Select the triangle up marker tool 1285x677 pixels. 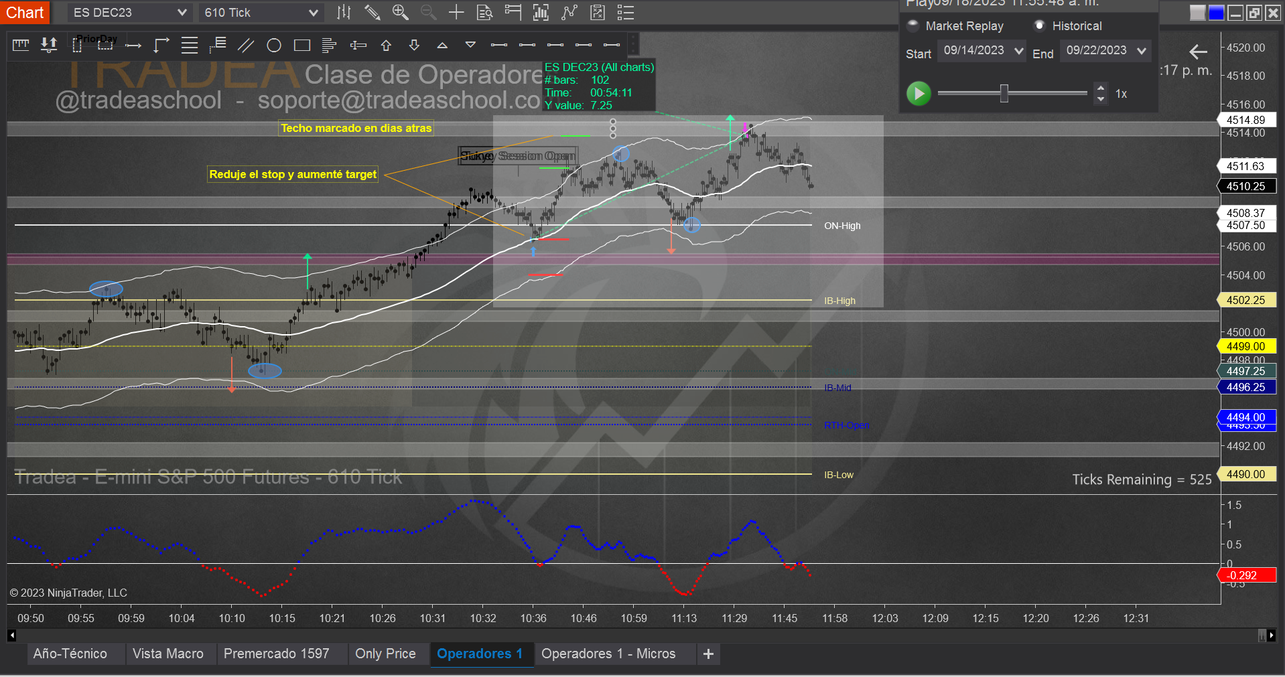[x=442, y=45]
